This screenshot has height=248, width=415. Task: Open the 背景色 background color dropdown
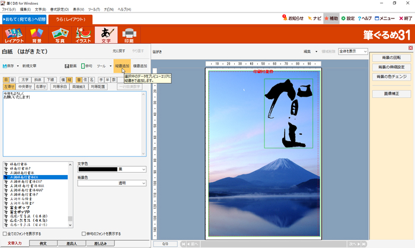145,183
